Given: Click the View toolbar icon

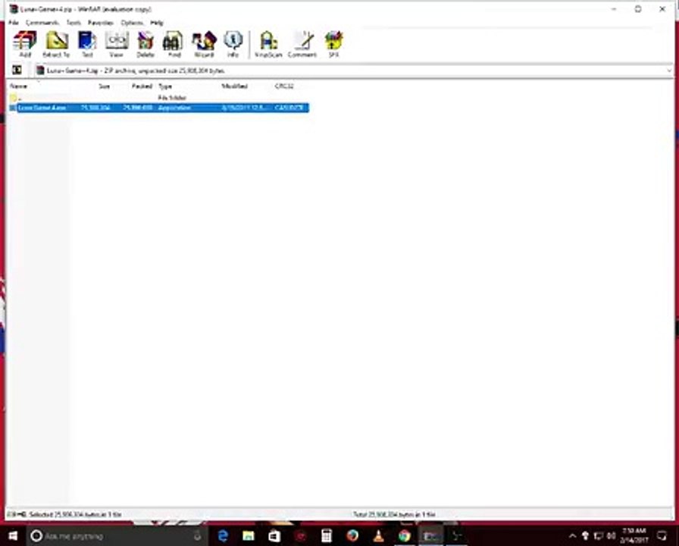Looking at the screenshot, I should click(116, 44).
